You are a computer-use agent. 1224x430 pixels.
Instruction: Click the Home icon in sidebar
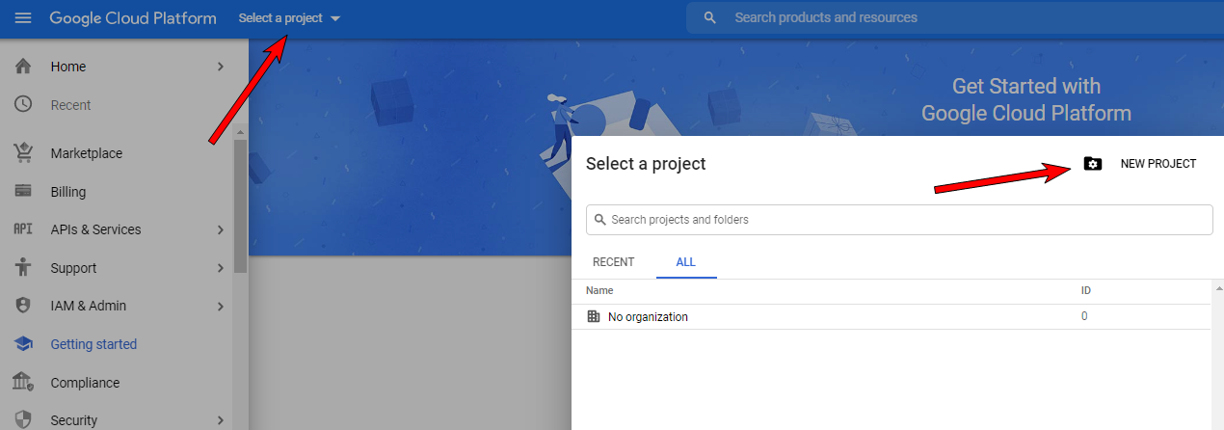click(24, 67)
